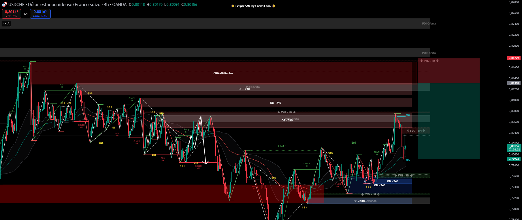Click the COMPRAR buy button

tap(40, 14)
